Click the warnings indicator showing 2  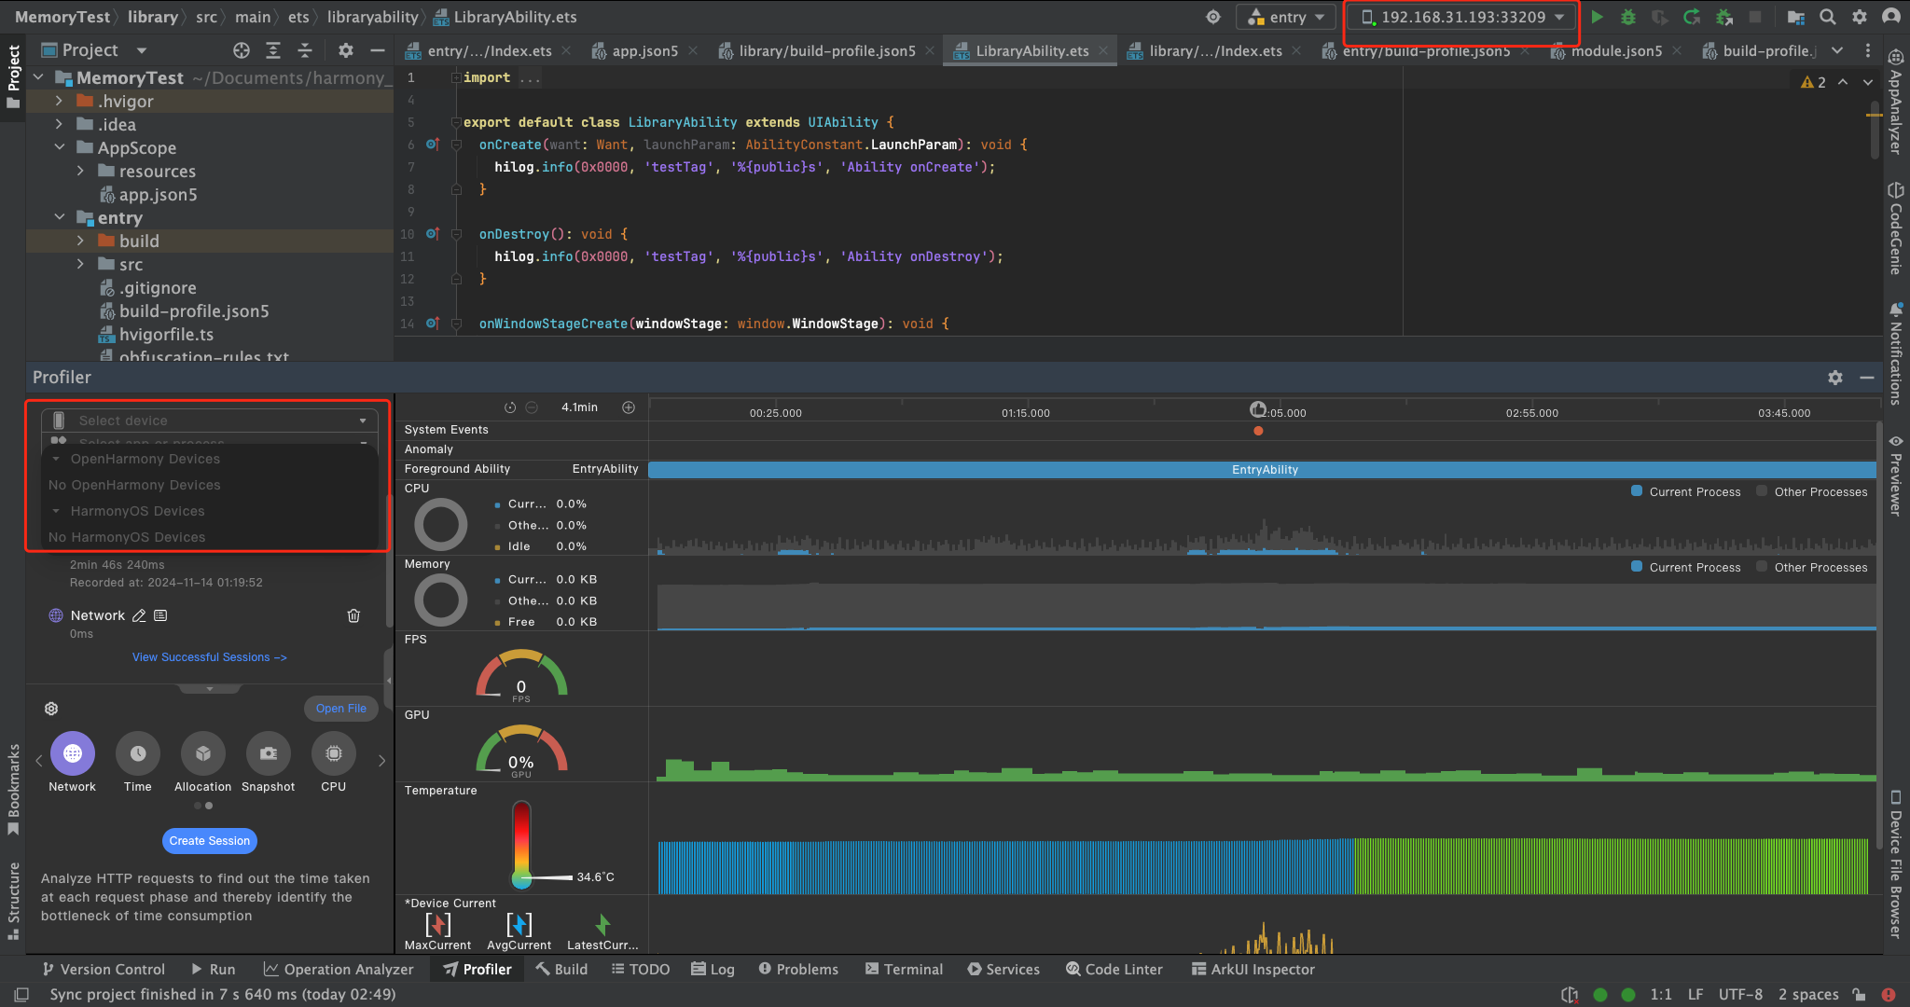1813,82
